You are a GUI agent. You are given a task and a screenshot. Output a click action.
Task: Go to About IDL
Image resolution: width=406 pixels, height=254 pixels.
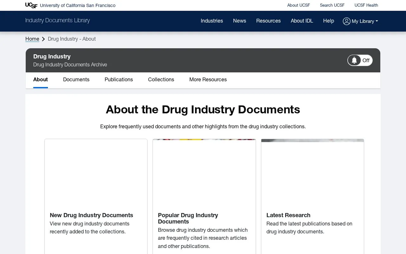[x=302, y=21]
